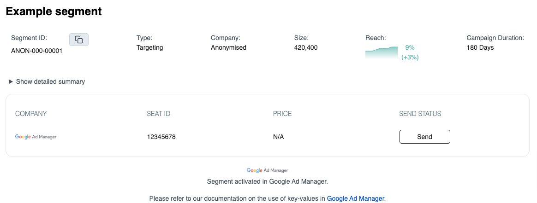Click the SEND STATUS column header

420,114
